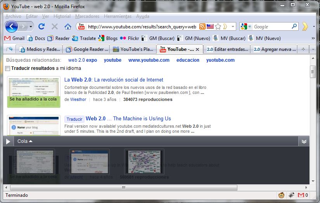This screenshot has width=320, height=203.
Task: Play the queue with the Cola play button
Action: tap(8, 141)
